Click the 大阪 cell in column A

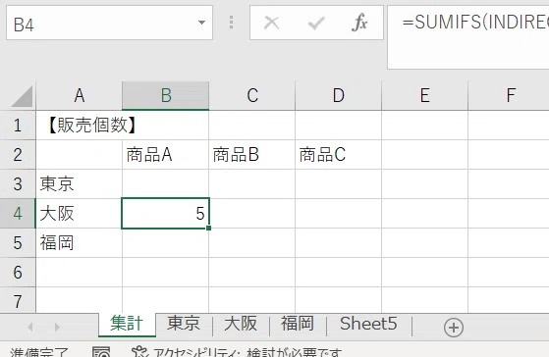click(80, 213)
